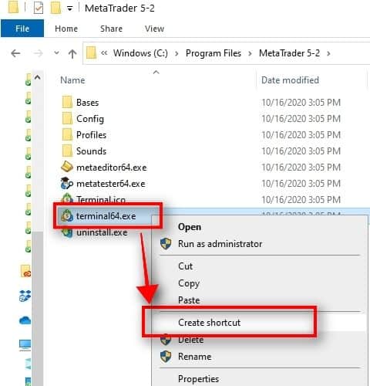Click the navigation pane scrollbar up arrow
370x386 pixels.
[38, 77]
